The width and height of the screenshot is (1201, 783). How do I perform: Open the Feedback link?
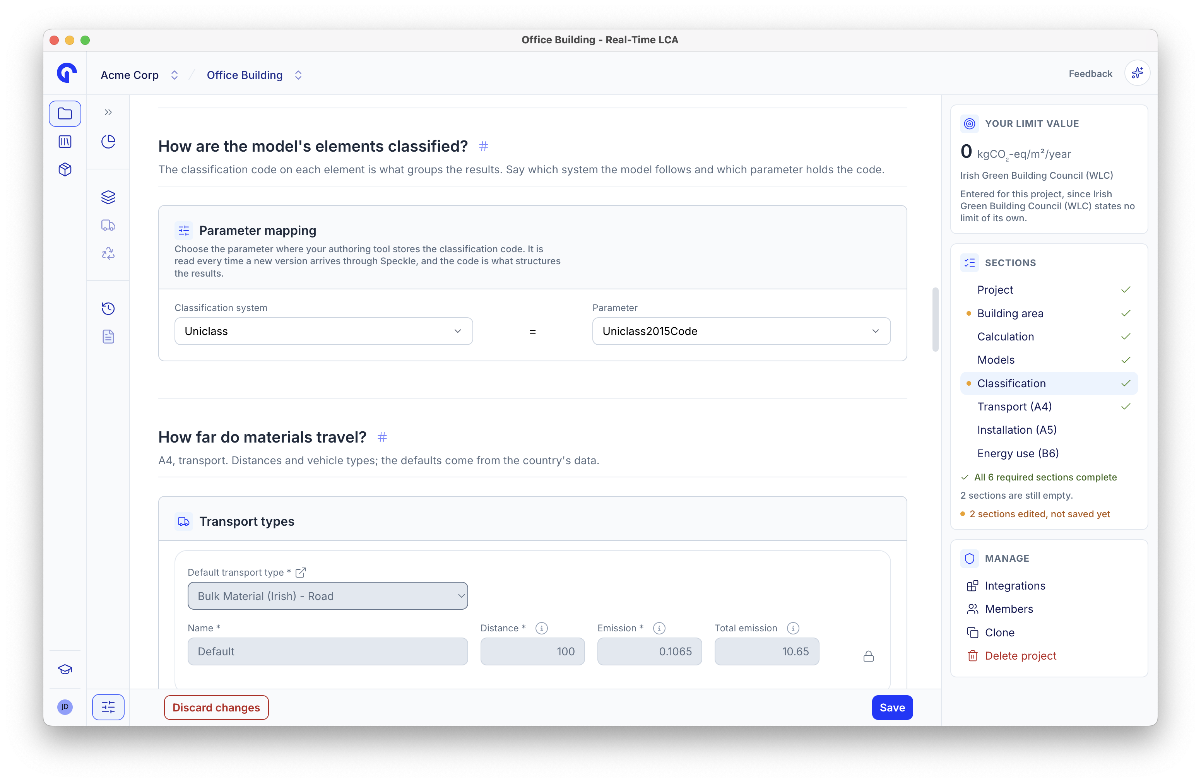(1090, 74)
